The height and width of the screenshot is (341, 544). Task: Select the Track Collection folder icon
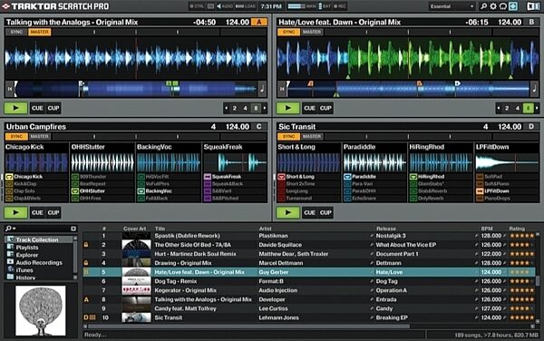click(10, 239)
